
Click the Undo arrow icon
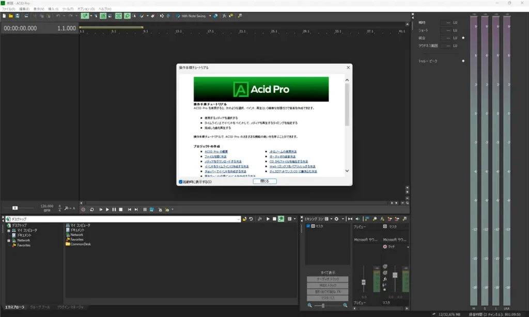pyautogui.click(x=58, y=16)
